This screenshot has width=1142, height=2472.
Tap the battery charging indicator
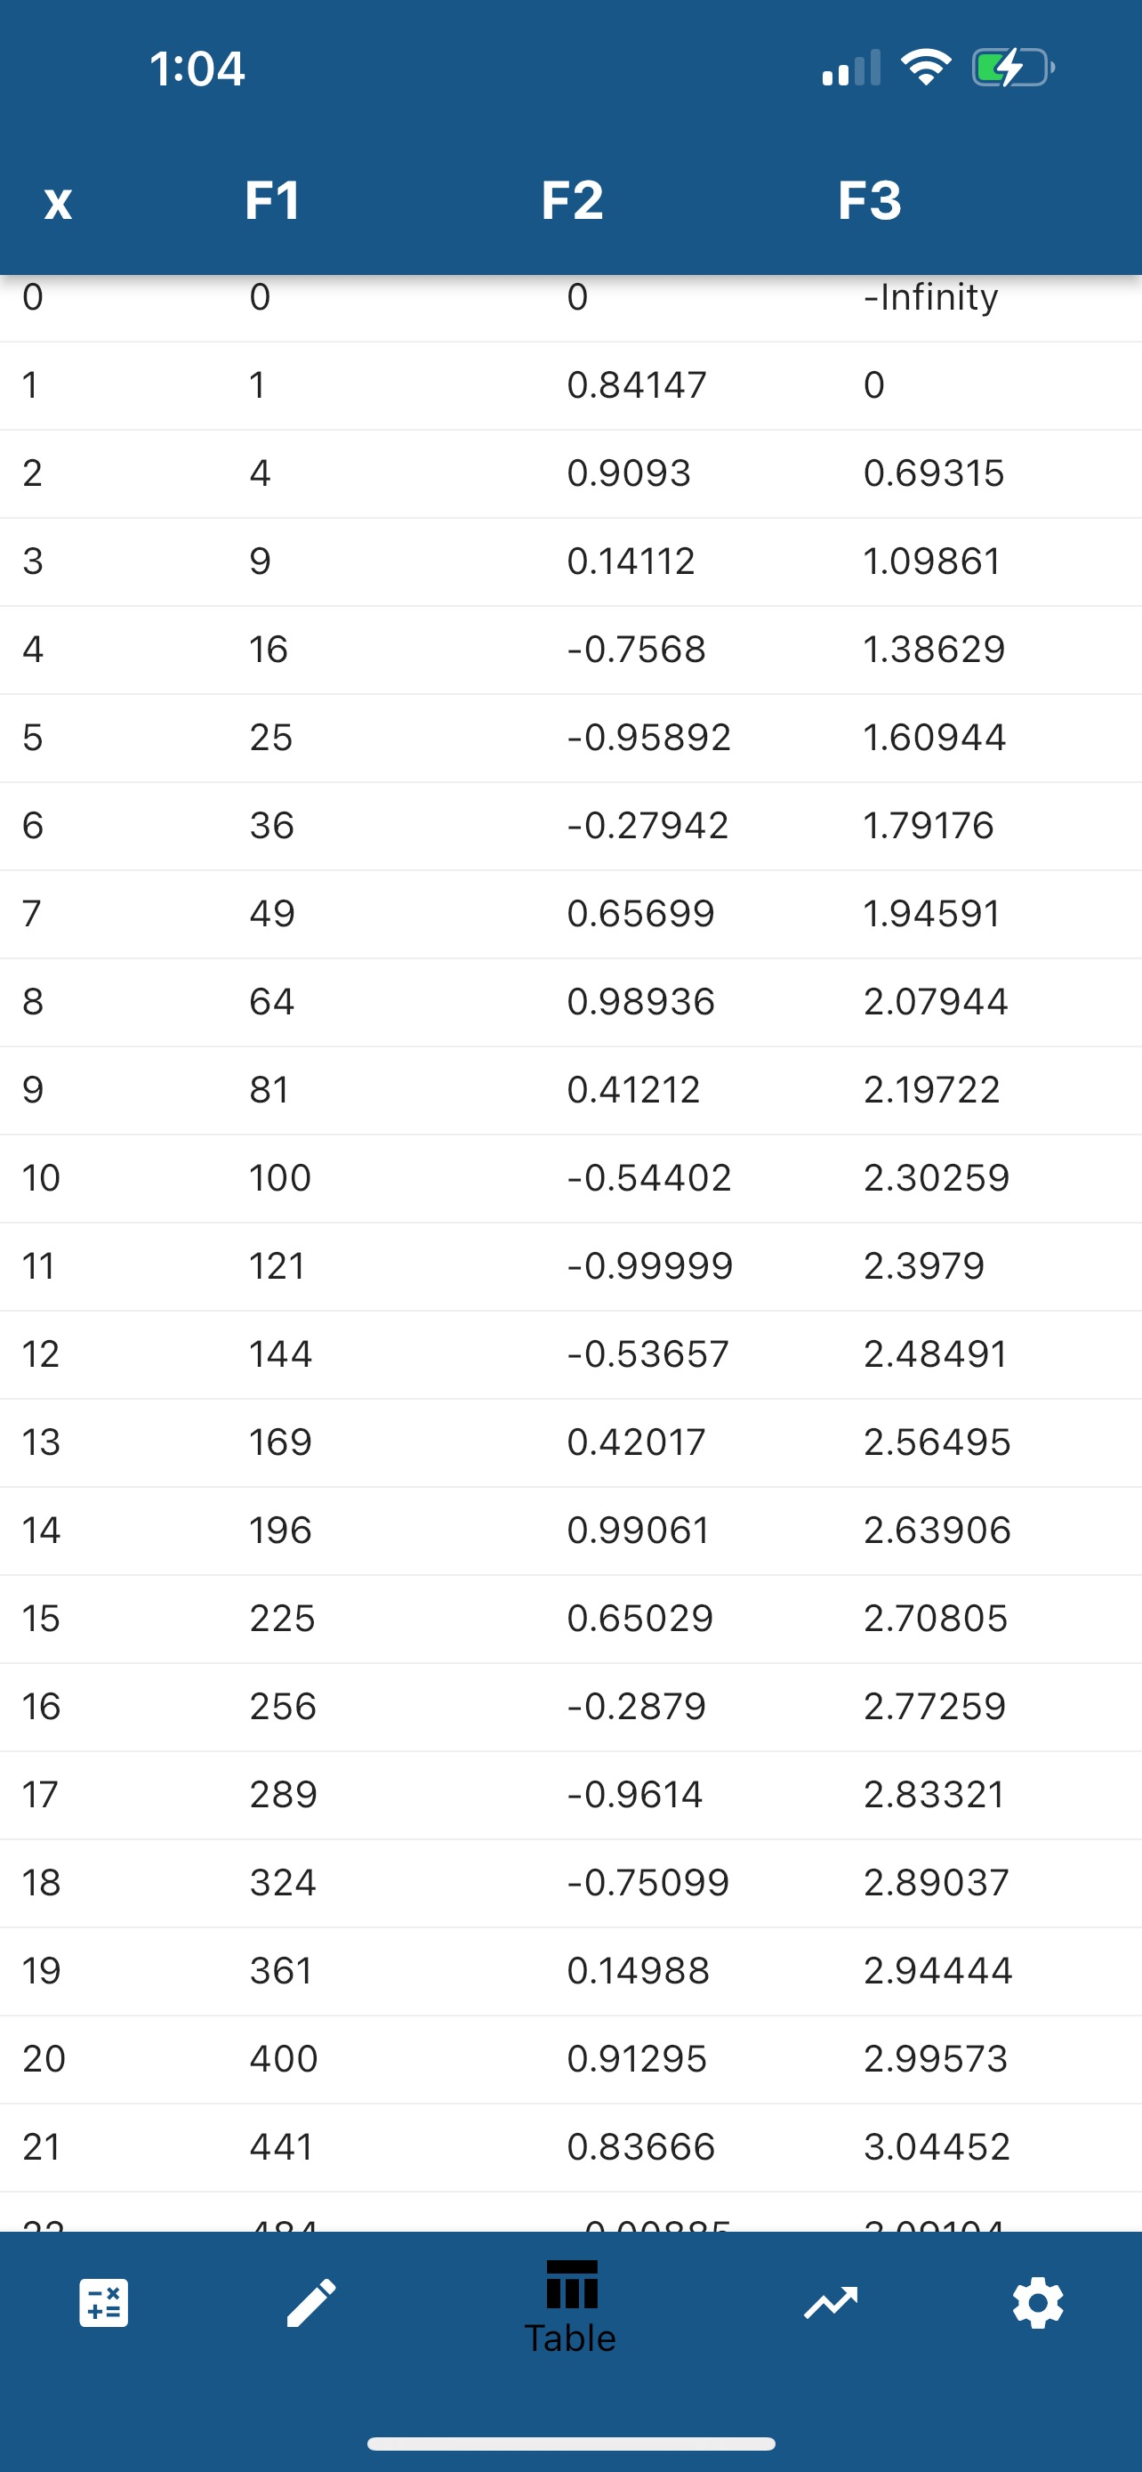point(1014,67)
